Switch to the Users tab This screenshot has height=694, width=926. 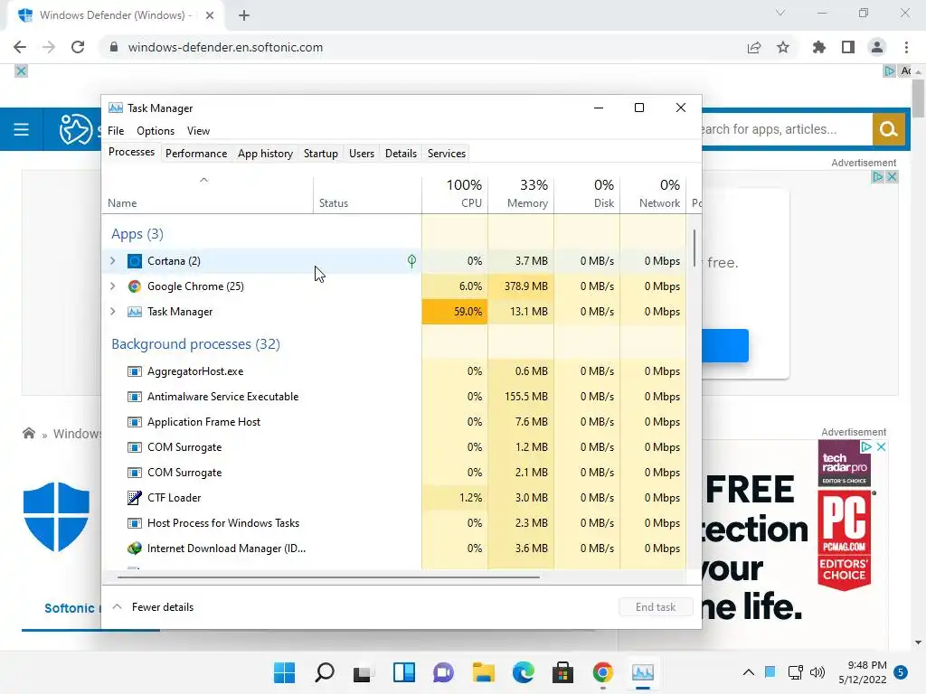pos(362,154)
